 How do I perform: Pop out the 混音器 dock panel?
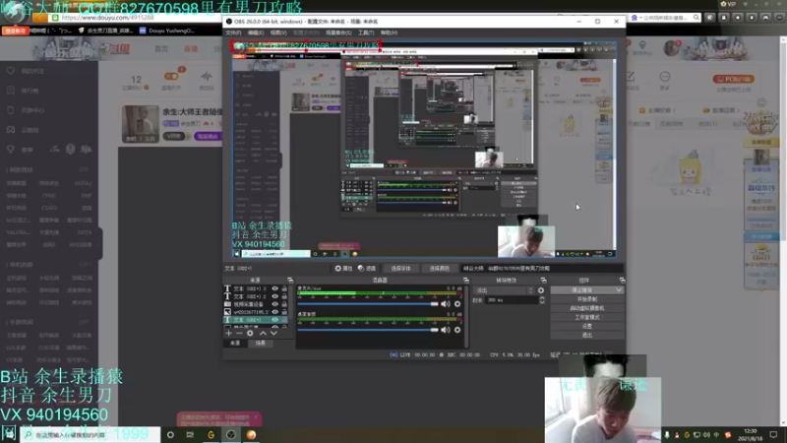[466, 281]
